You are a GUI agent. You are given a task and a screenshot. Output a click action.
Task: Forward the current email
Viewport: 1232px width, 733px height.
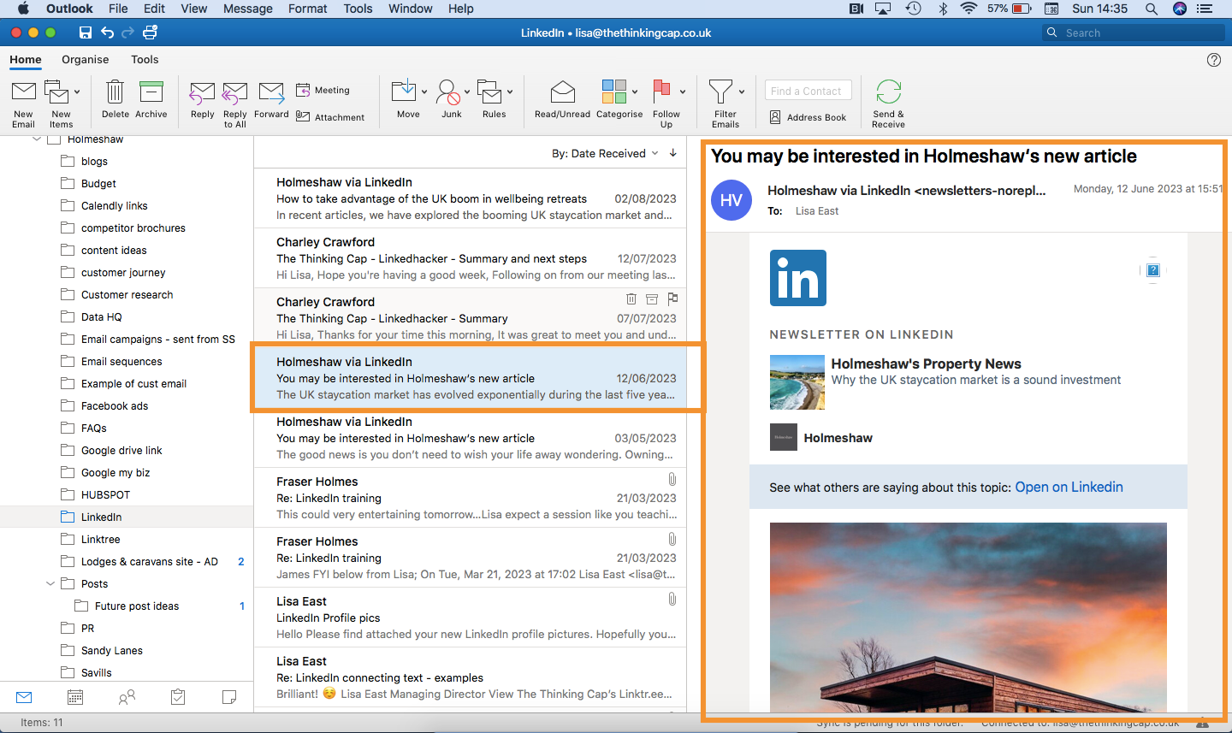(x=271, y=101)
